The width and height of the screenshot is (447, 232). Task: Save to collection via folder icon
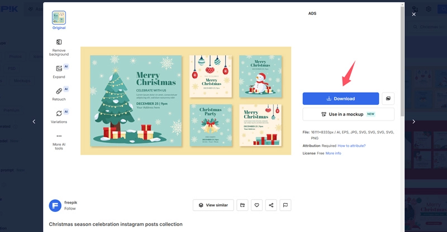[x=242, y=205]
